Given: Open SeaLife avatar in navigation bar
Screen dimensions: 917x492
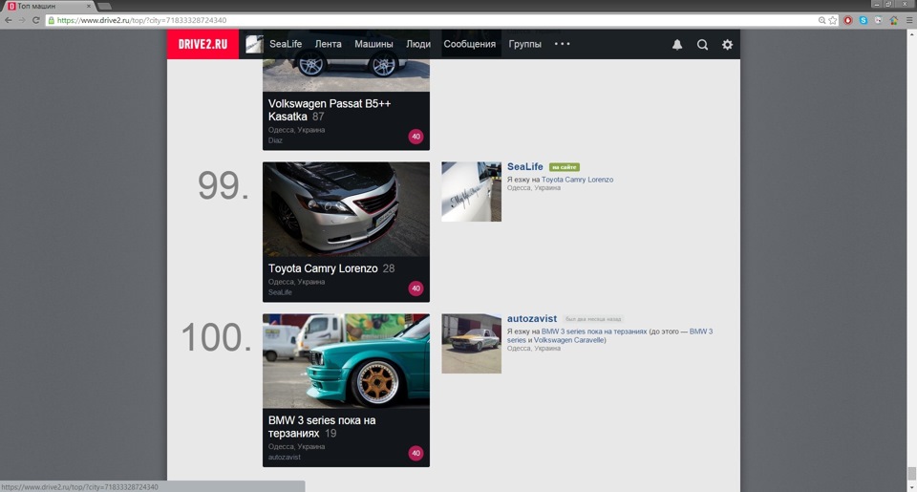Looking at the screenshot, I should click(x=254, y=44).
